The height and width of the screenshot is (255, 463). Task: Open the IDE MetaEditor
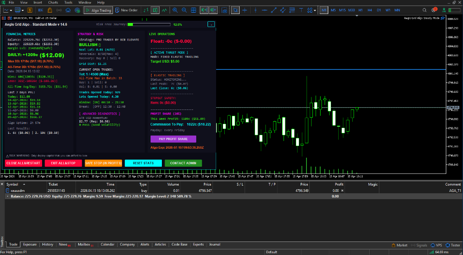[41, 10]
